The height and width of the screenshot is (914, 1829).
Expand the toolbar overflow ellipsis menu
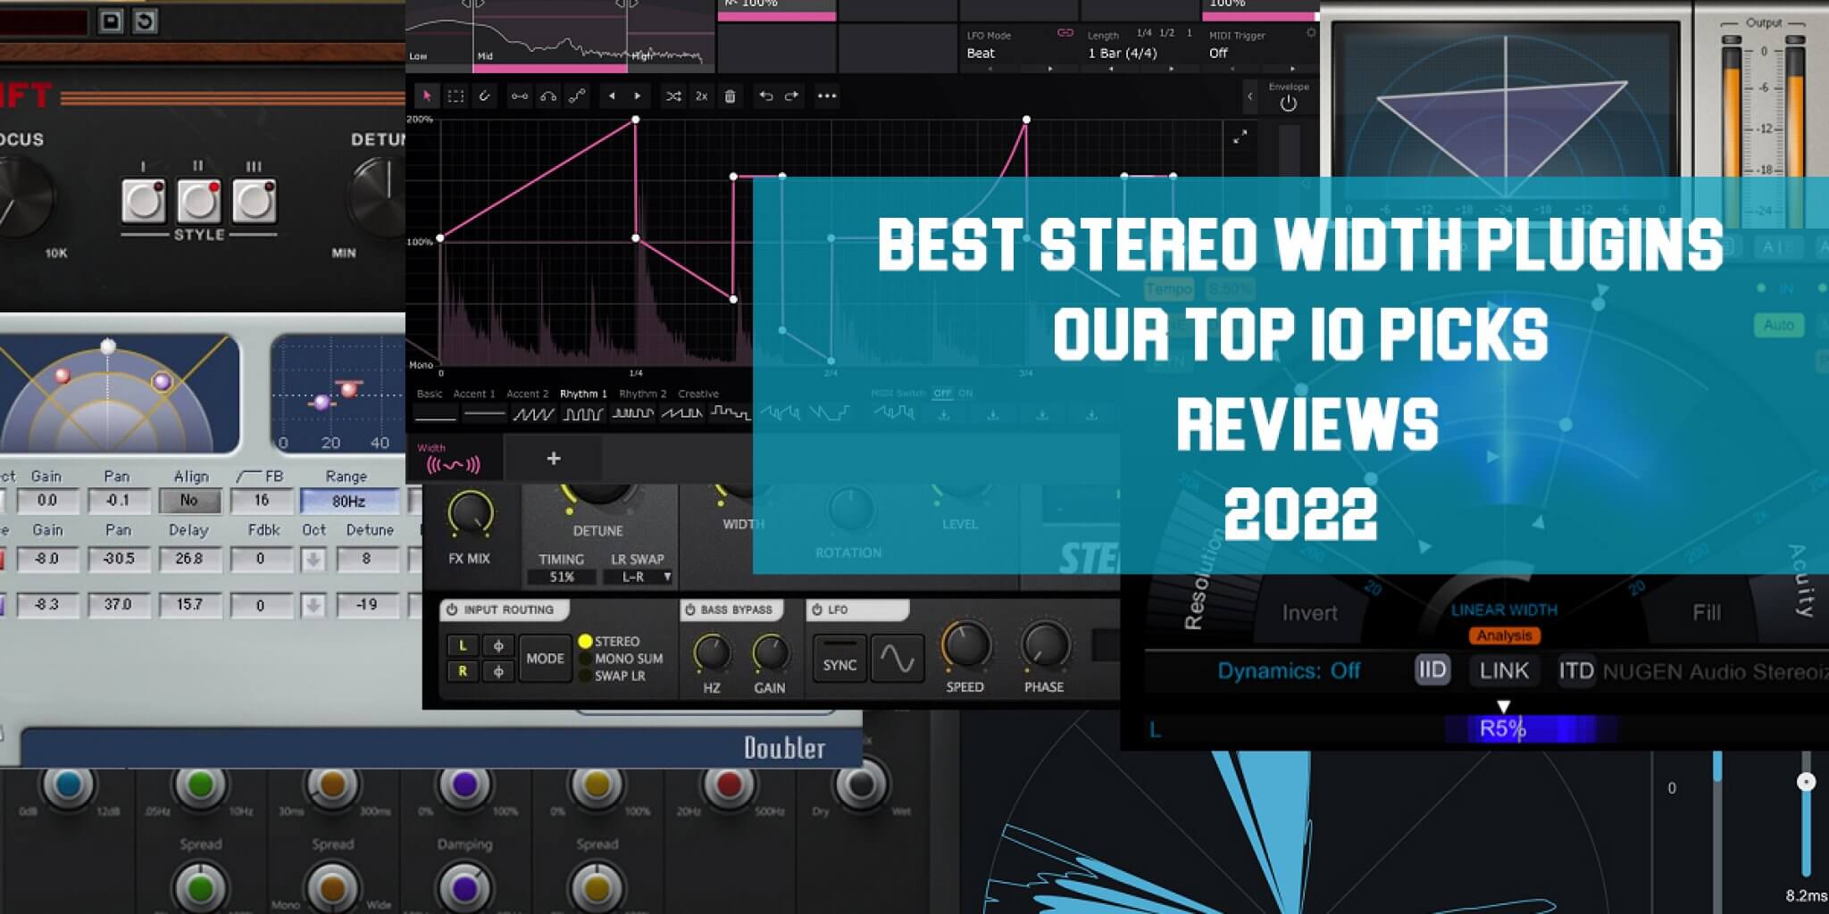coord(826,96)
